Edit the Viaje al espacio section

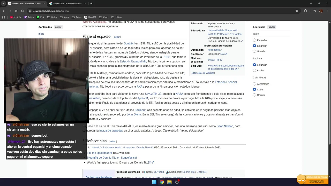[x=117, y=37]
